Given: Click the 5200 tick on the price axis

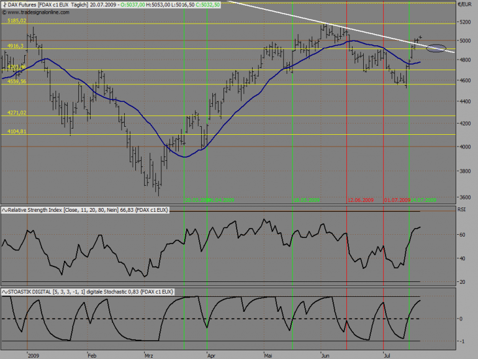Looking at the screenshot, I should tap(465, 22).
